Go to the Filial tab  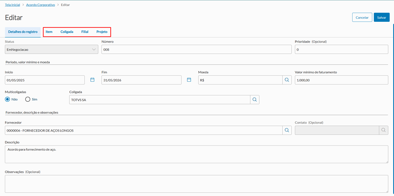pyautogui.click(x=85, y=32)
